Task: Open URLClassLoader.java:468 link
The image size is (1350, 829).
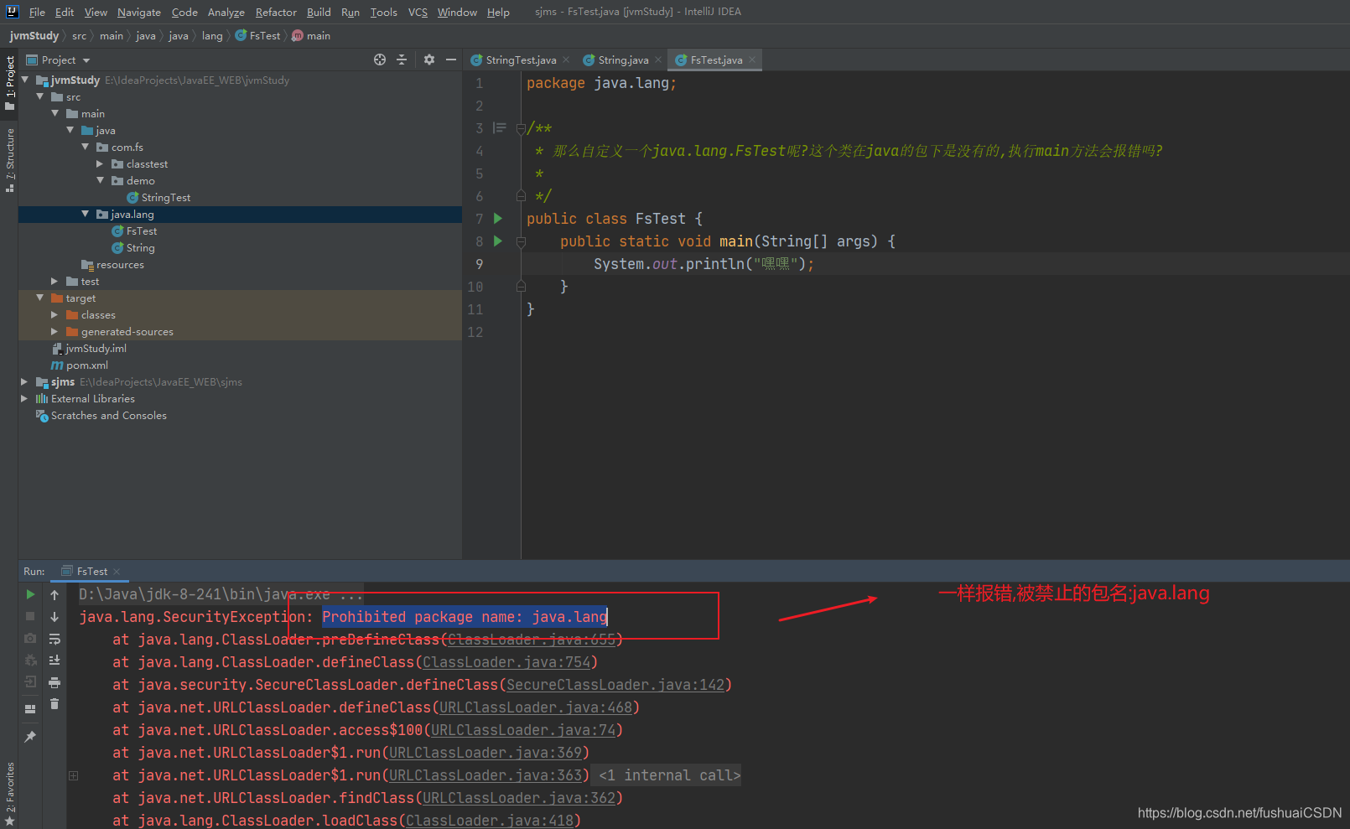Action: pos(536,707)
